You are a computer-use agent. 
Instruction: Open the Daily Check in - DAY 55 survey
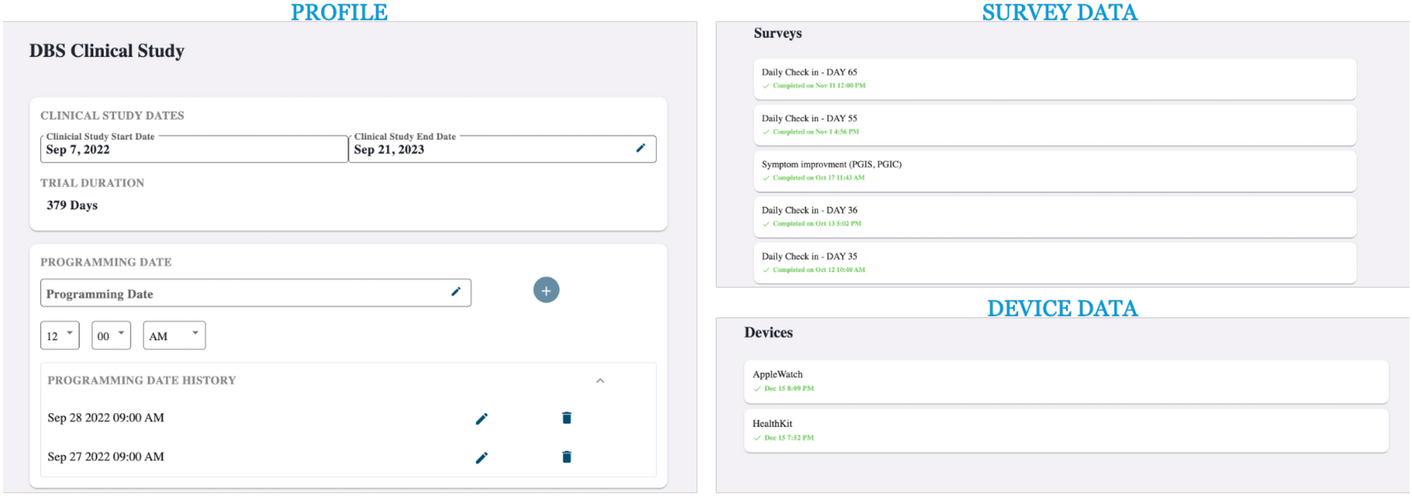pos(1054,125)
